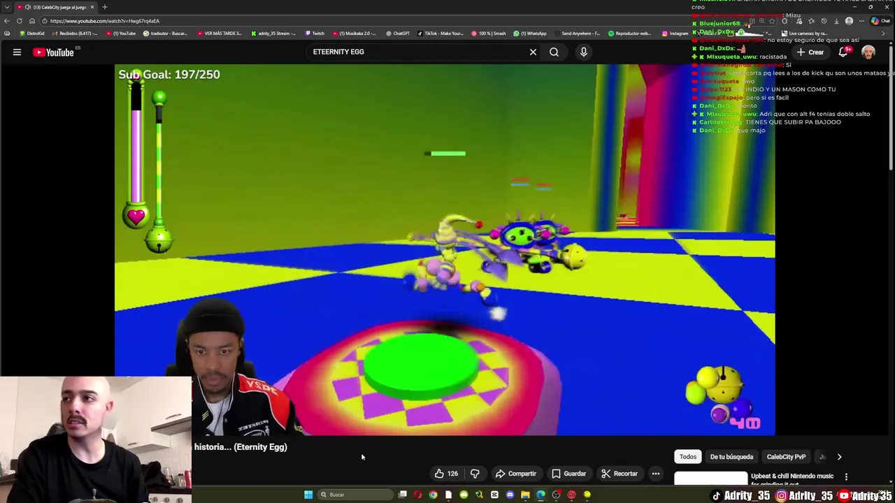Like the video with 126 likes
Image resolution: width=895 pixels, height=503 pixels.
(446, 474)
